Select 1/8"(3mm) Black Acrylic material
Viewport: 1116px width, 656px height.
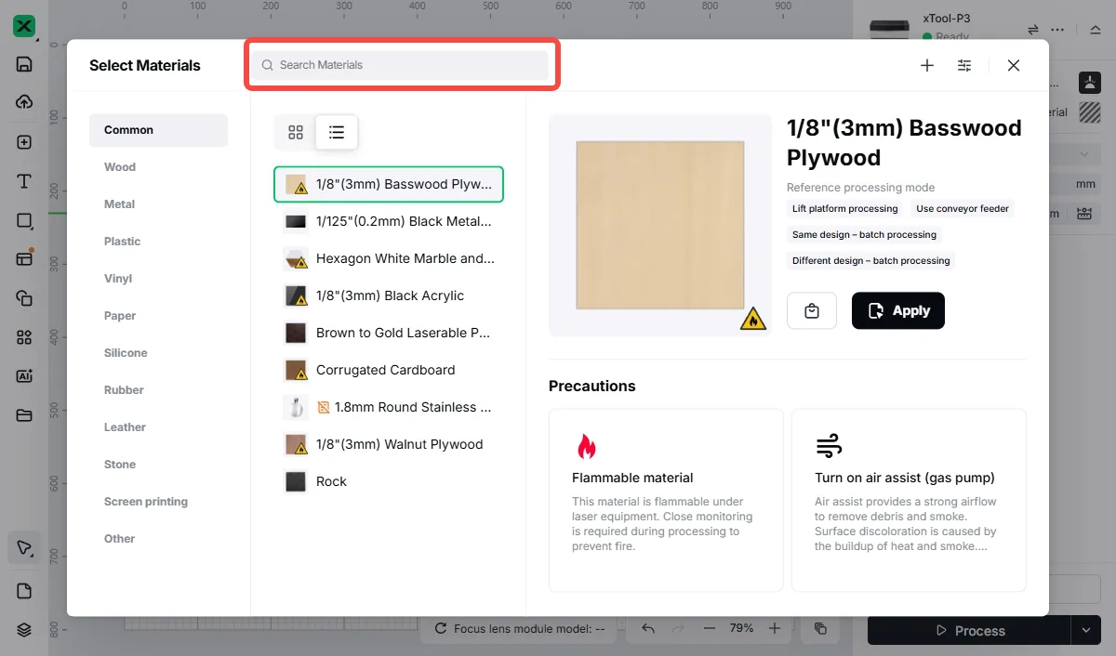coord(389,295)
